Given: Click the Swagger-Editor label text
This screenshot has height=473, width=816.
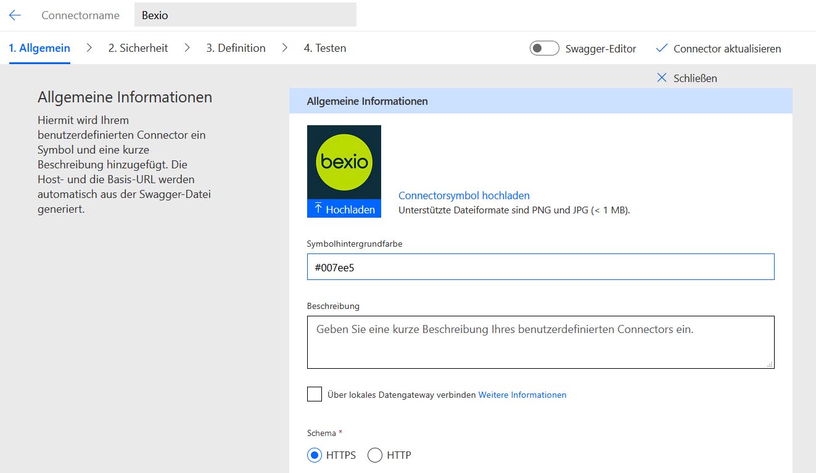Looking at the screenshot, I should click(x=601, y=49).
